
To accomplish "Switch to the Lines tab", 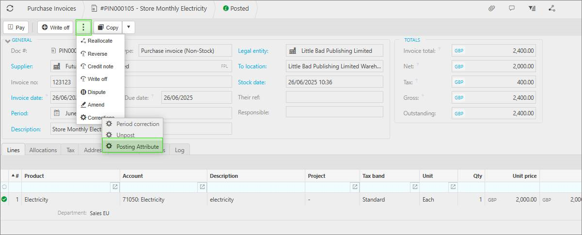I will click(x=13, y=150).
